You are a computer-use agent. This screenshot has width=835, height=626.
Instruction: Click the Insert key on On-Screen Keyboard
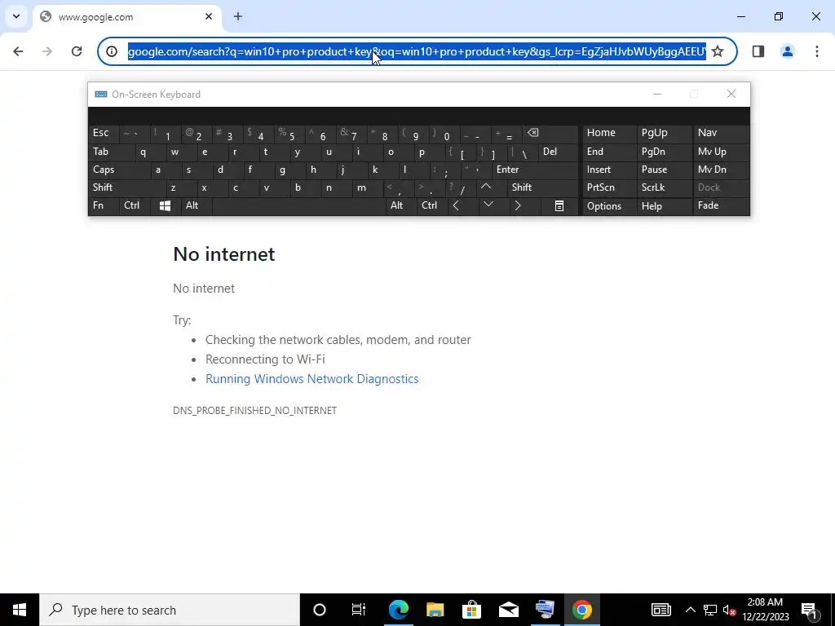click(608, 170)
